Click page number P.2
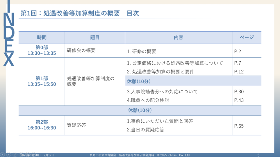The width and height of the screenshot is (280, 157). coord(238,52)
